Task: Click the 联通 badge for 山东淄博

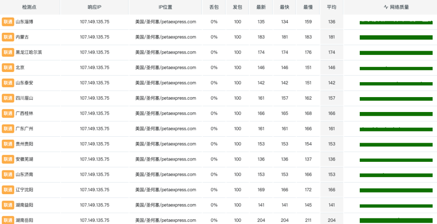Action: click(x=8, y=22)
